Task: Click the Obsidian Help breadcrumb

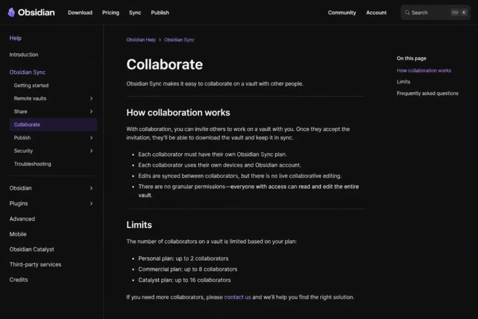Action: tap(141, 40)
